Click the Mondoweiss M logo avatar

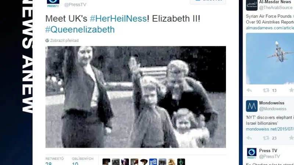(252, 106)
